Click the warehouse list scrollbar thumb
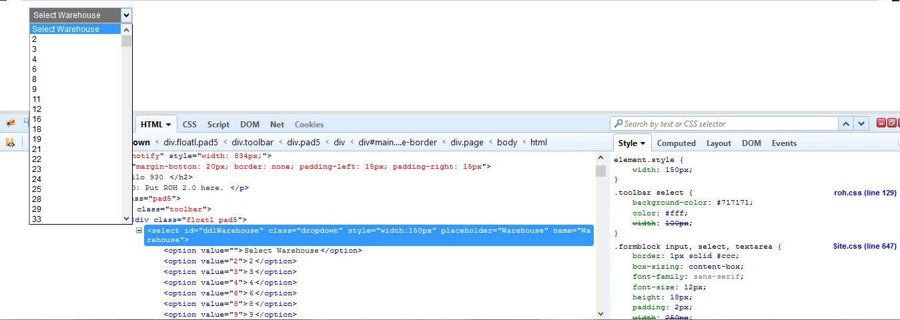900x320 pixels. (x=127, y=41)
